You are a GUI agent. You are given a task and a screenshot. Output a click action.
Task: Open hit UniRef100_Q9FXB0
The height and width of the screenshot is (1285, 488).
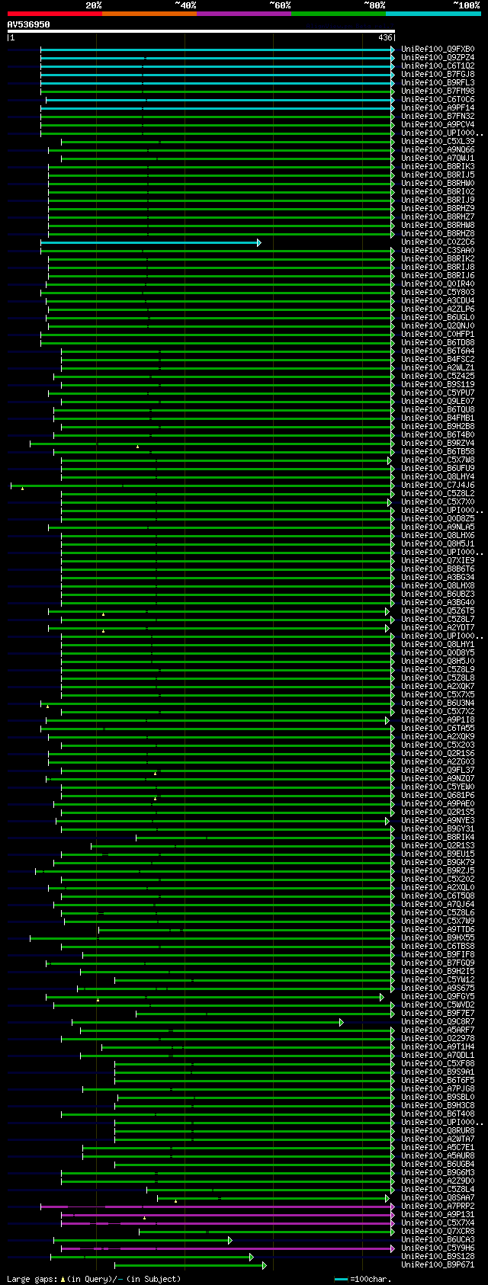pyautogui.click(x=438, y=50)
